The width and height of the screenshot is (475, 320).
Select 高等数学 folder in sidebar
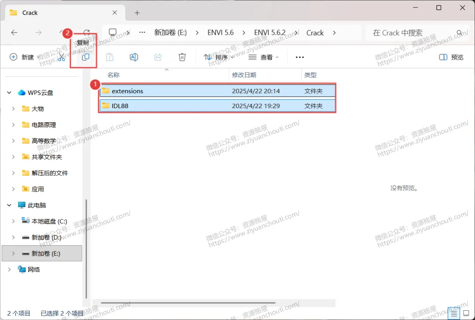click(39, 141)
